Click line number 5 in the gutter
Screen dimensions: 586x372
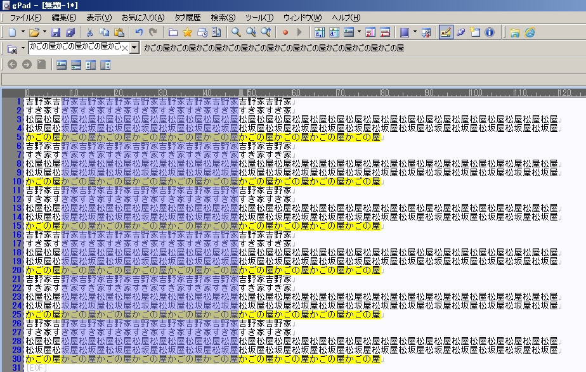[x=18, y=137]
